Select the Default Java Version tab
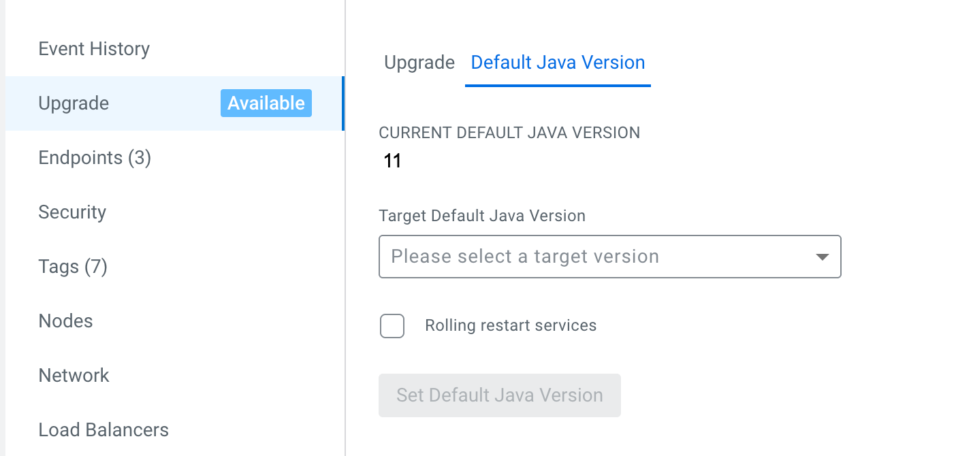This screenshot has height=456, width=956. point(558,63)
